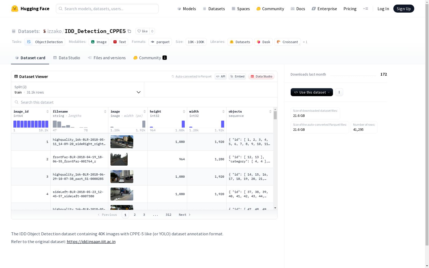The width and height of the screenshot is (429, 268).
Task: Open Data Studio from the viewer header
Action: [x=261, y=76]
